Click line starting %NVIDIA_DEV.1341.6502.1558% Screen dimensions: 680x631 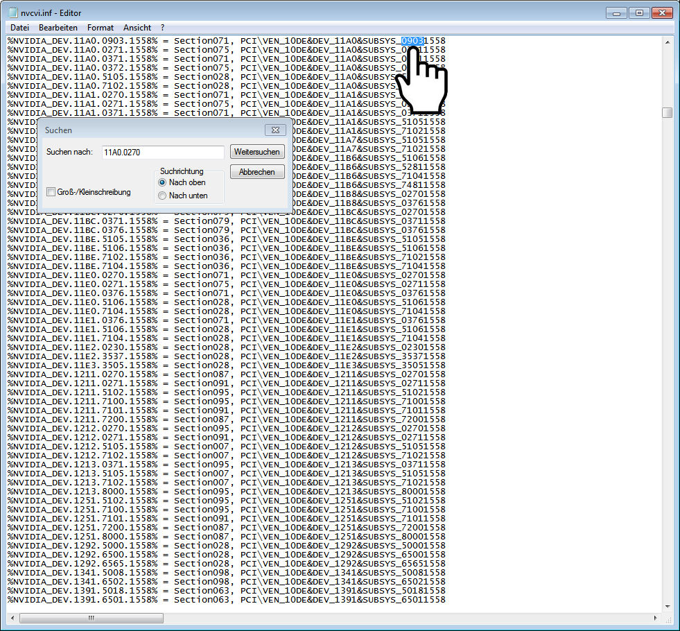pos(227,582)
